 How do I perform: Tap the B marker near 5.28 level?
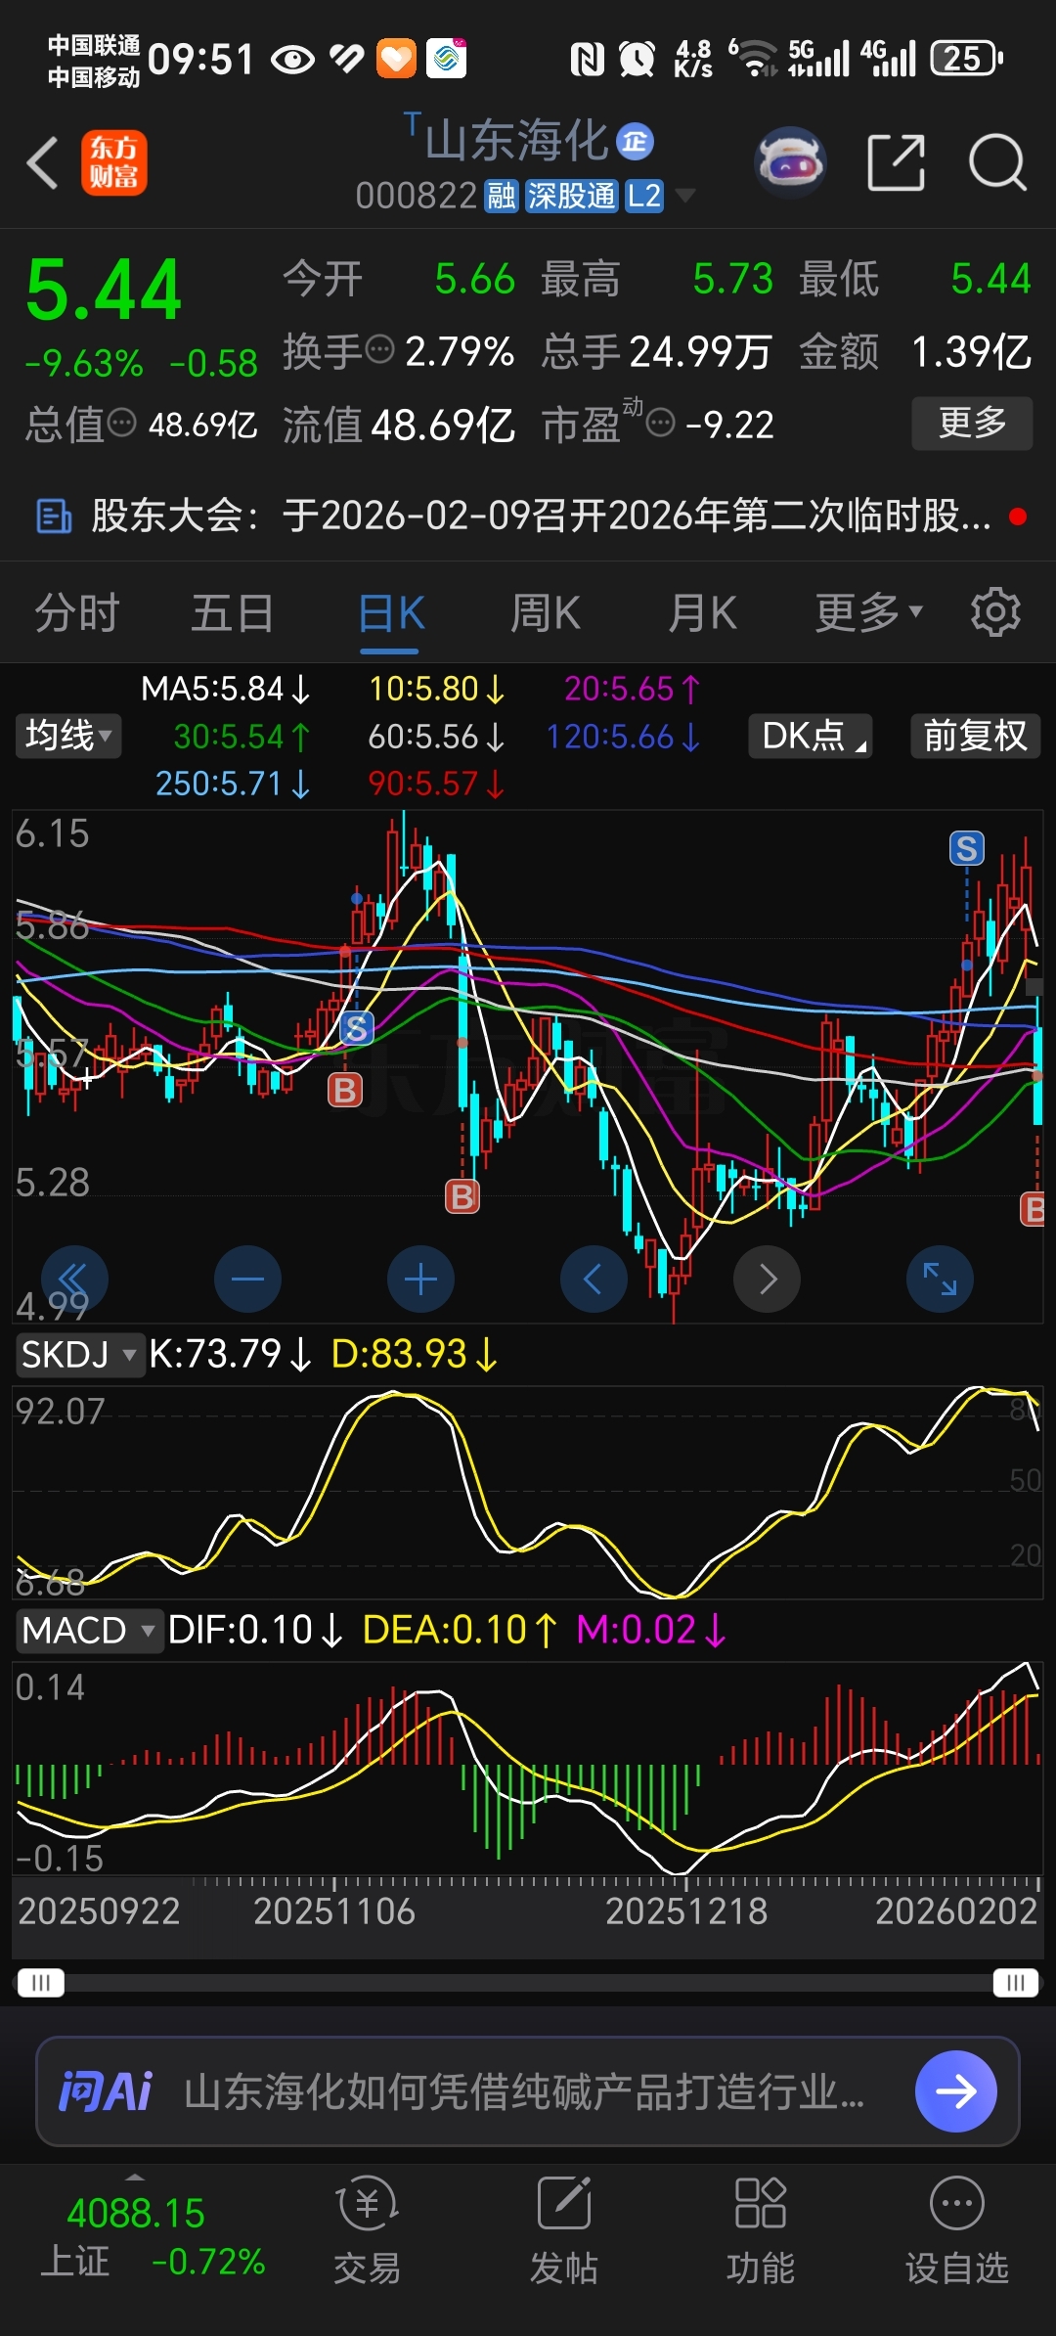(x=462, y=1195)
